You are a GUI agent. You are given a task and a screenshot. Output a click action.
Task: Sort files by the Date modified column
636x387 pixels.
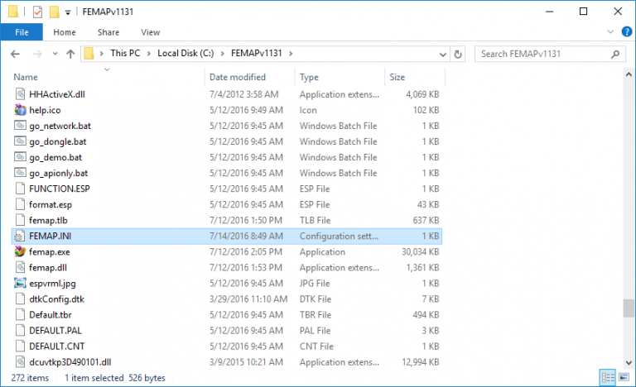pyautogui.click(x=237, y=77)
